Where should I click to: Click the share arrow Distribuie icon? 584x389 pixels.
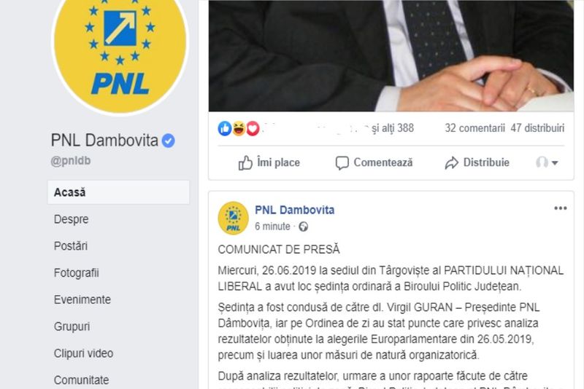tap(451, 162)
